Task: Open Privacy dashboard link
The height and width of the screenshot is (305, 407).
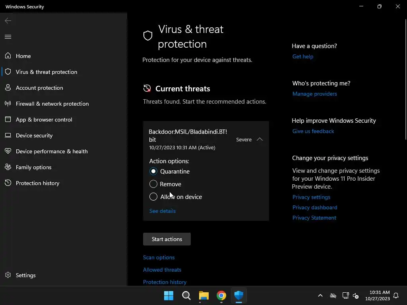Action: (315, 207)
